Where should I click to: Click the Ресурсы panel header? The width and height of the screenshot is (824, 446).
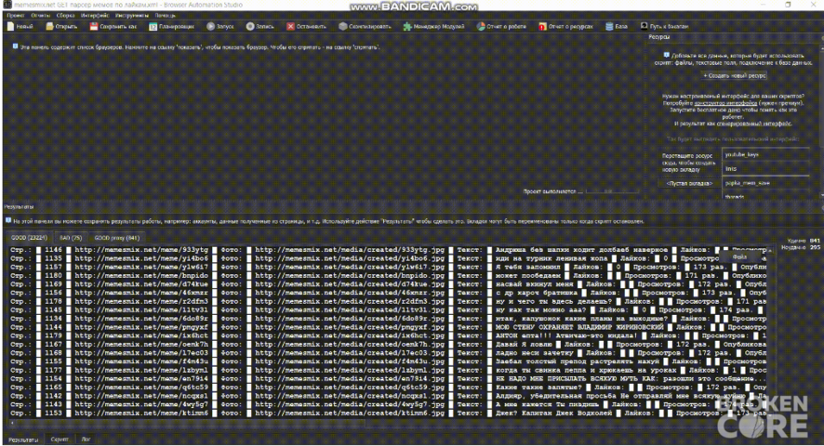point(659,37)
